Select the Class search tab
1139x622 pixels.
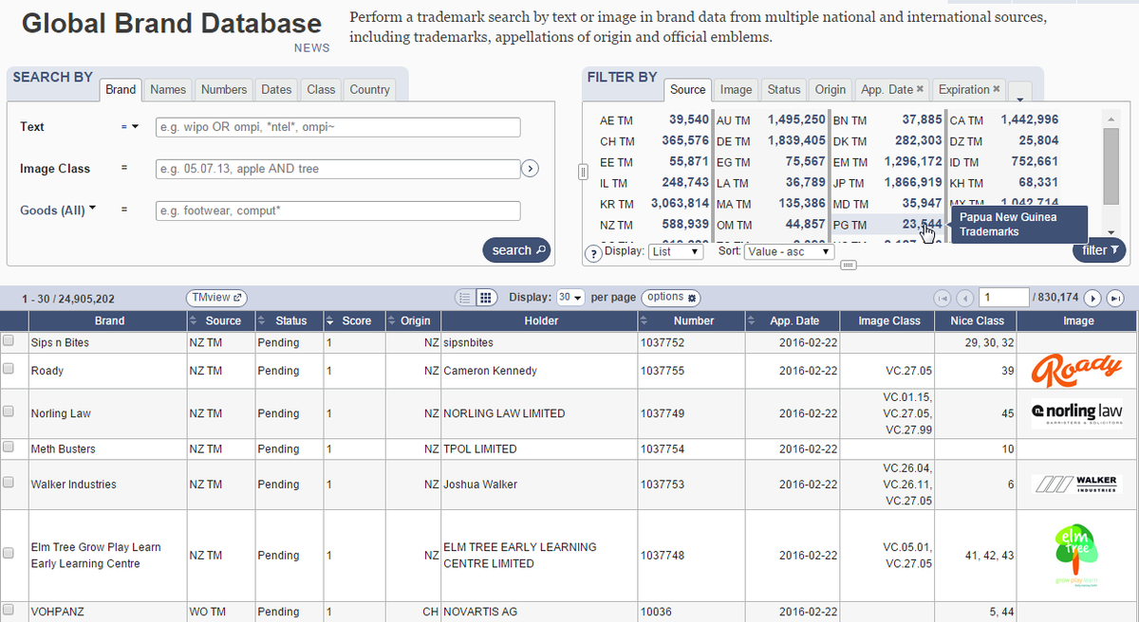[x=321, y=89]
